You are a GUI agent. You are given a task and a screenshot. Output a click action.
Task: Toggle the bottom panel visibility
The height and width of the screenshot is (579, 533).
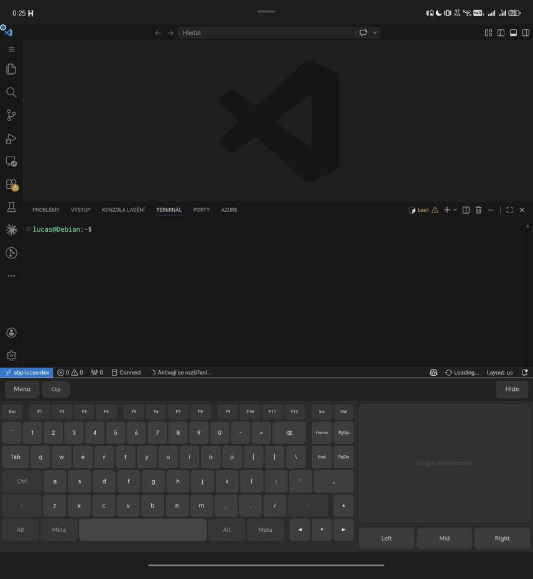pyautogui.click(x=513, y=33)
